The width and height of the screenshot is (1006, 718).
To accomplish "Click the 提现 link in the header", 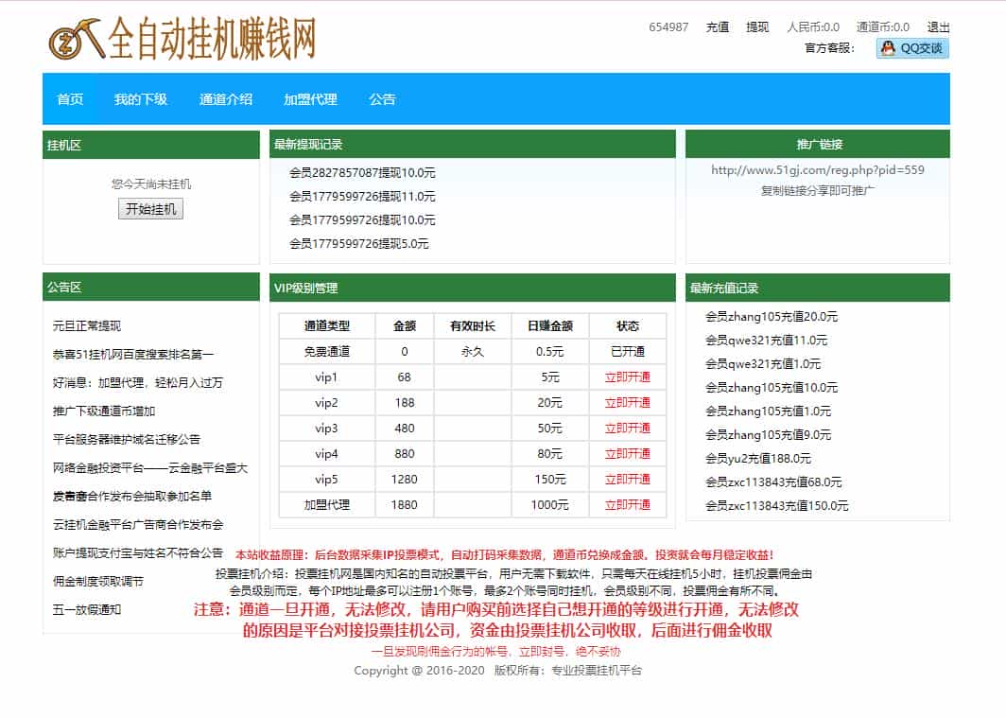I will 757,26.
